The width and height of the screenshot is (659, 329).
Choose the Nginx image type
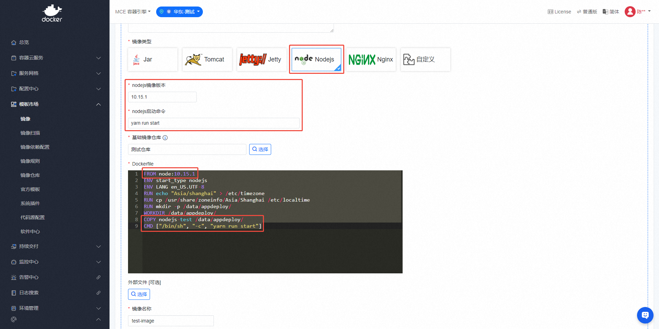tap(371, 59)
